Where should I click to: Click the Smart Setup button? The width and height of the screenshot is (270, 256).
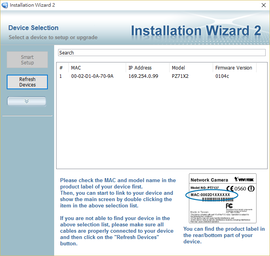point(27,60)
